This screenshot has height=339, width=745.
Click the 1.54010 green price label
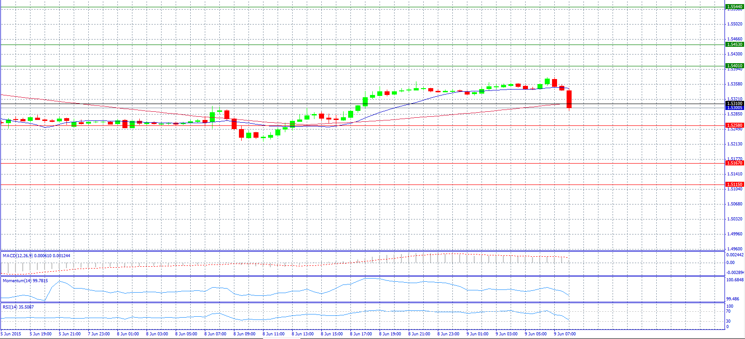coord(735,66)
